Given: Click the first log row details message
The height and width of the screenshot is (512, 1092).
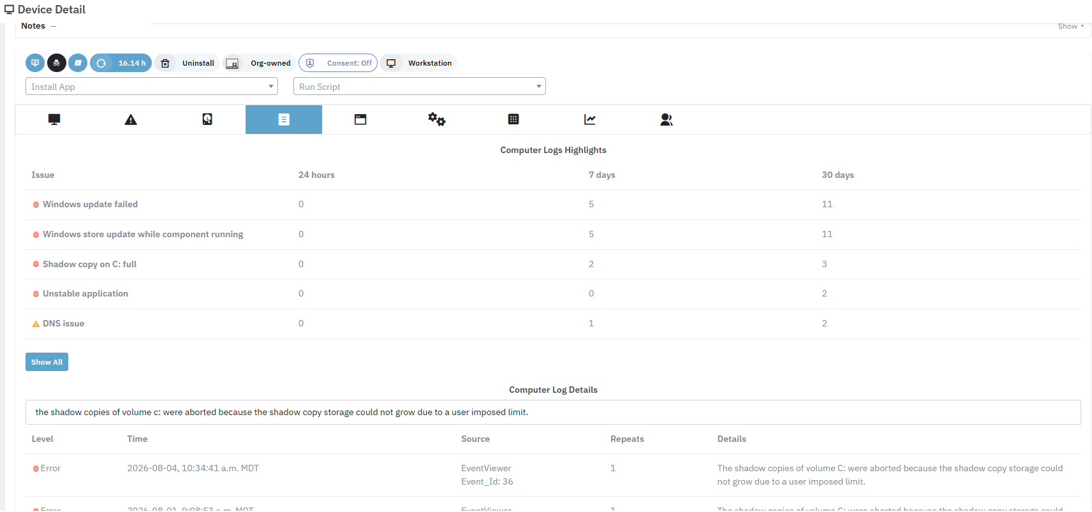Looking at the screenshot, I should pyautogui.click(x=890, y=475).
